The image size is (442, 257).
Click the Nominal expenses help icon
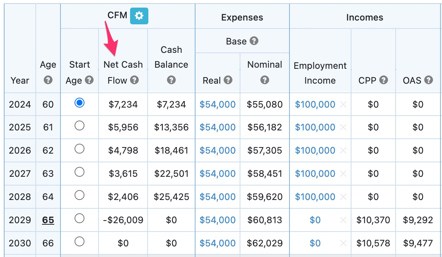pyautogui.click(x=265, y=81)
